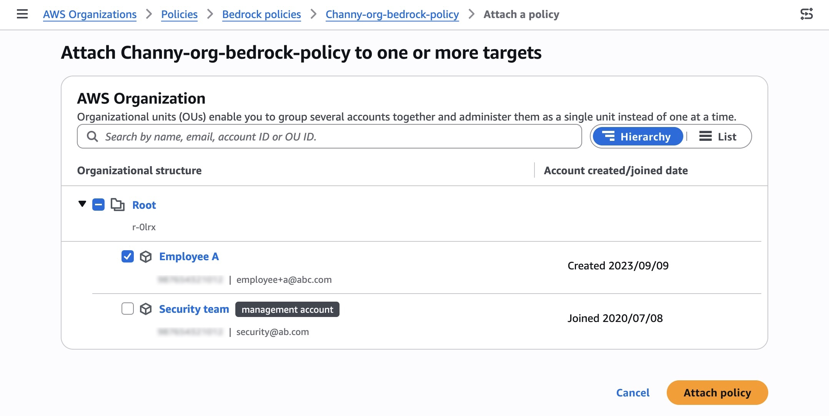Viewport: 829px width, 416px height.
Task: Click the Hierarchy view icon
Action: pos(608,137)
